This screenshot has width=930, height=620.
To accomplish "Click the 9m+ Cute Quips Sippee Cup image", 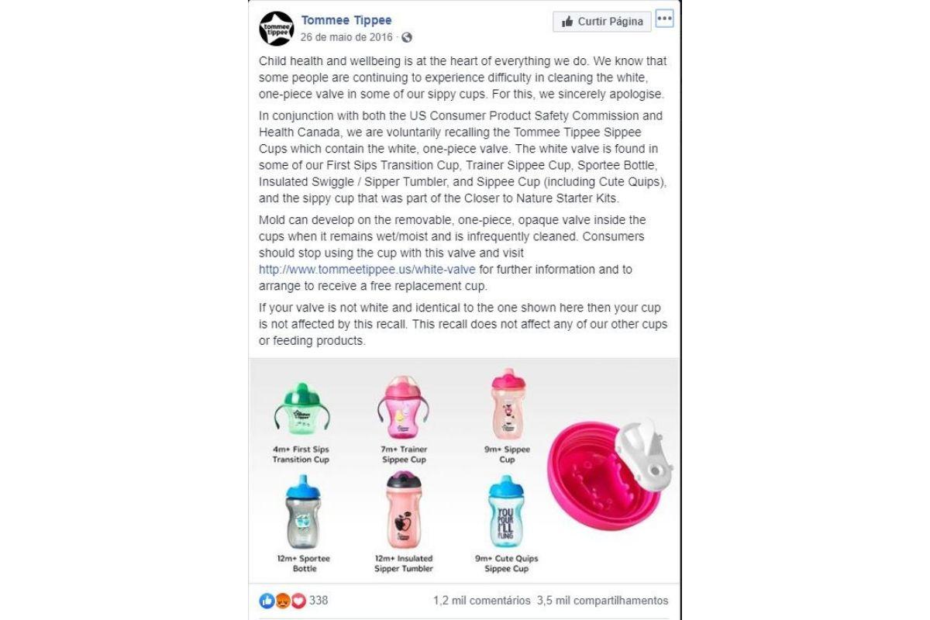I will 507,511.
